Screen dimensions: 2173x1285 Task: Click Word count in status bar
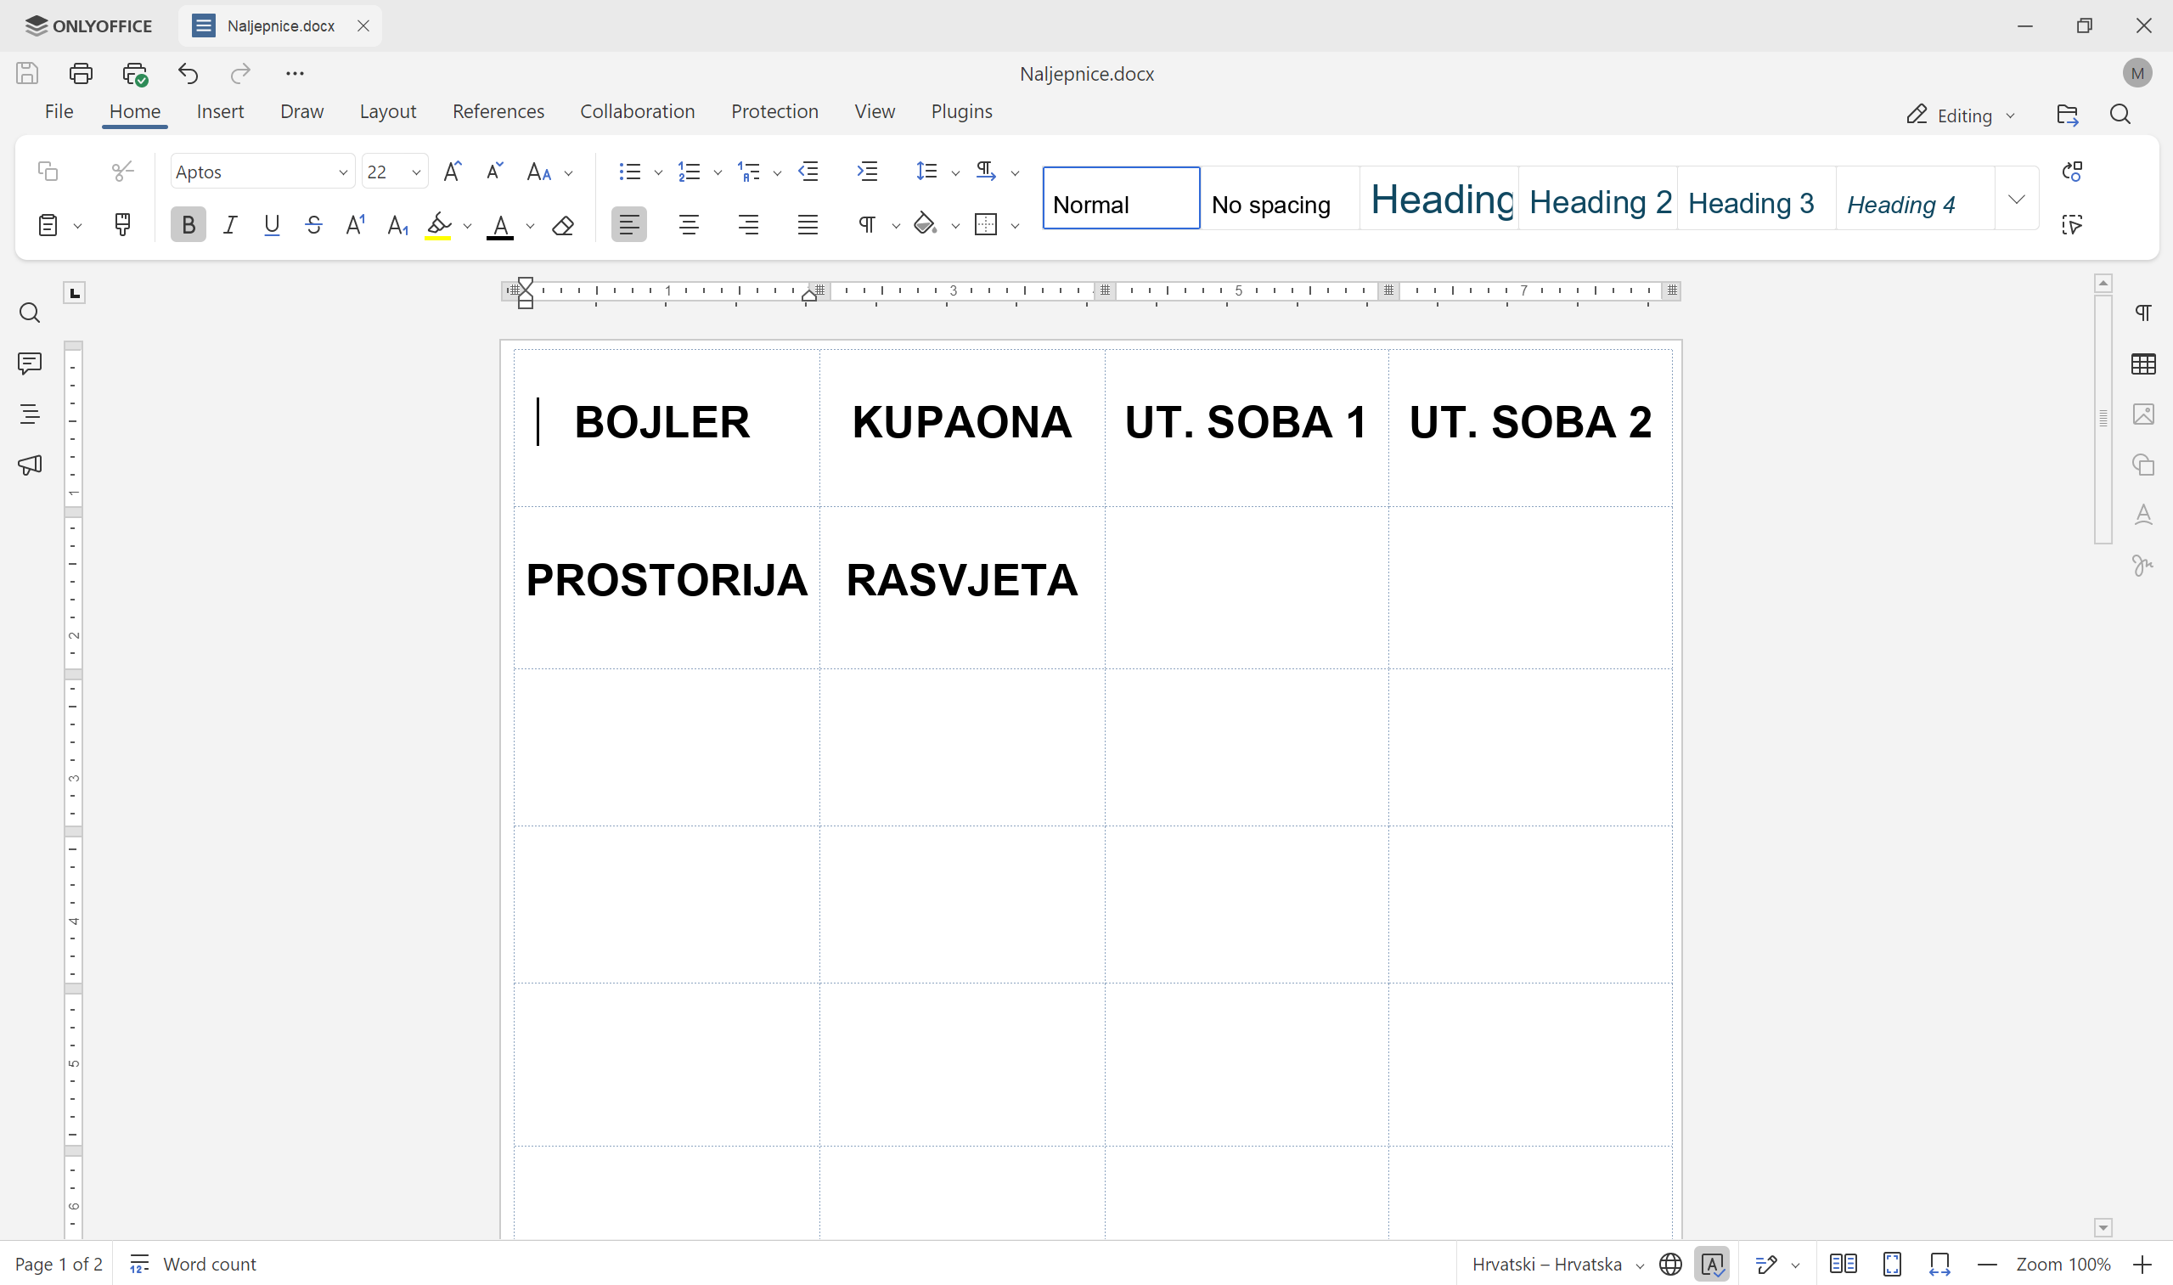(193, 1265)
